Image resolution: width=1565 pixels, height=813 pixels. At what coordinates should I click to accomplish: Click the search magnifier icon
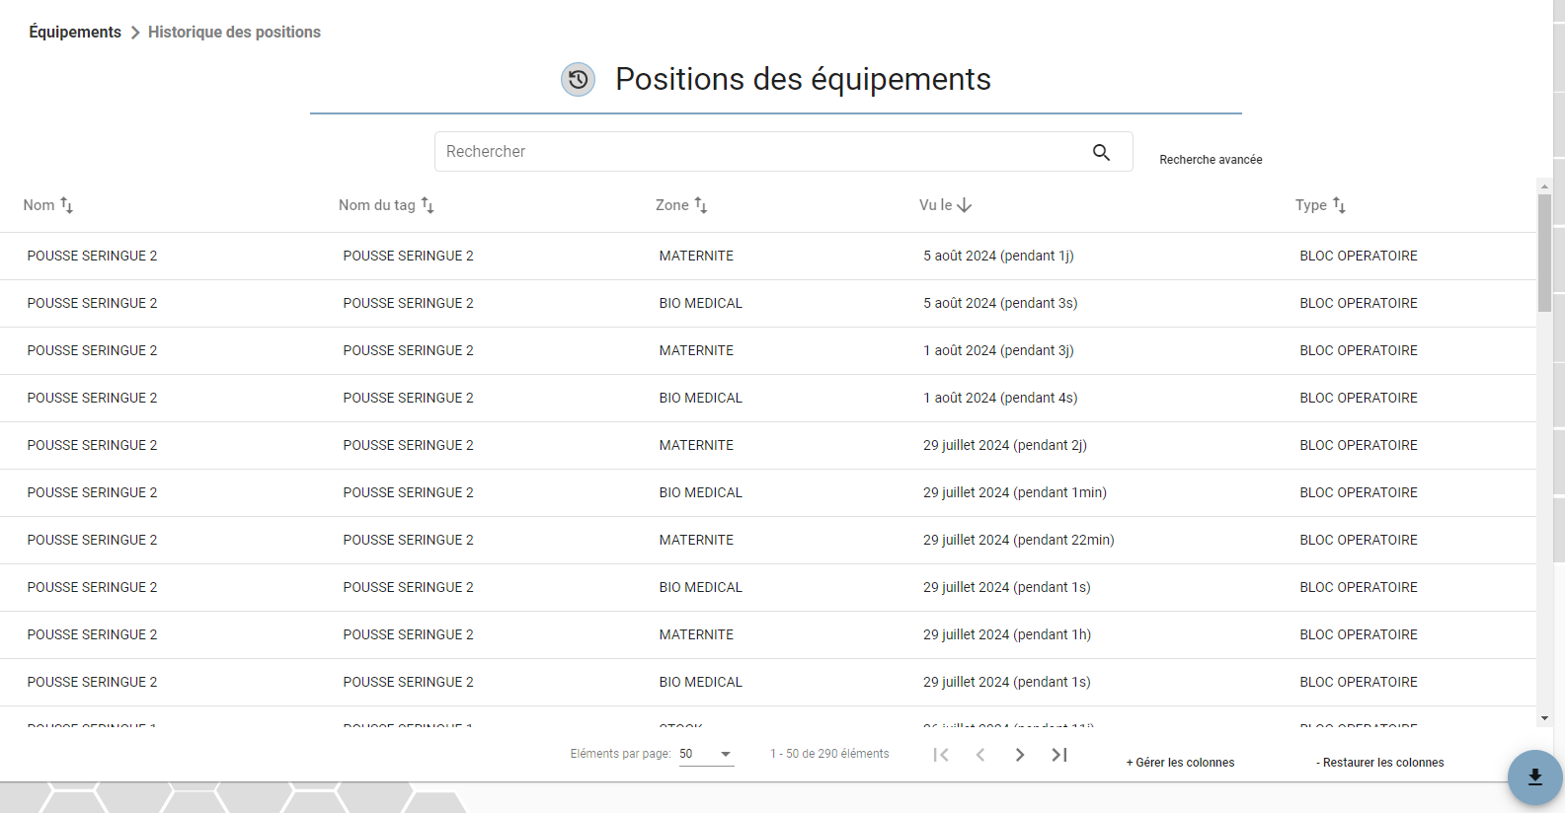tap(1101, 152)
